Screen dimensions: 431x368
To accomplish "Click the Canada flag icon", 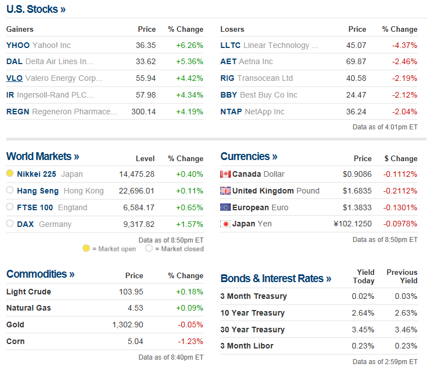I will [x=225, y=174].
